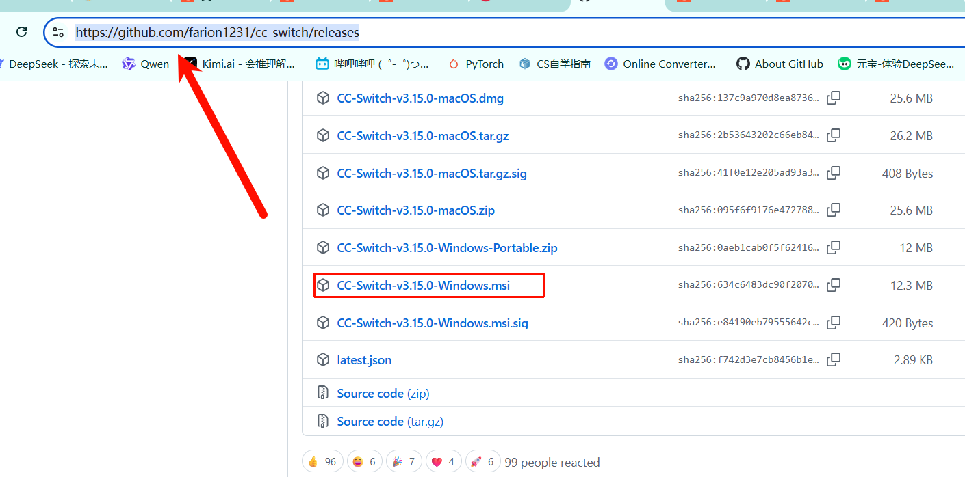Select the hash text "sha256:634c6483dc90f2070…"
The width and height of the screenshot is (965, 477).
point(749,285)
